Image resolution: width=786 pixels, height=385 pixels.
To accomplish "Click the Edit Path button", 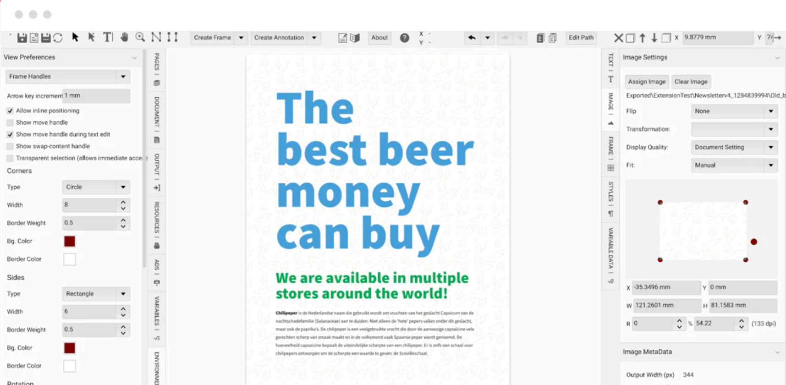I will [581, 38].
